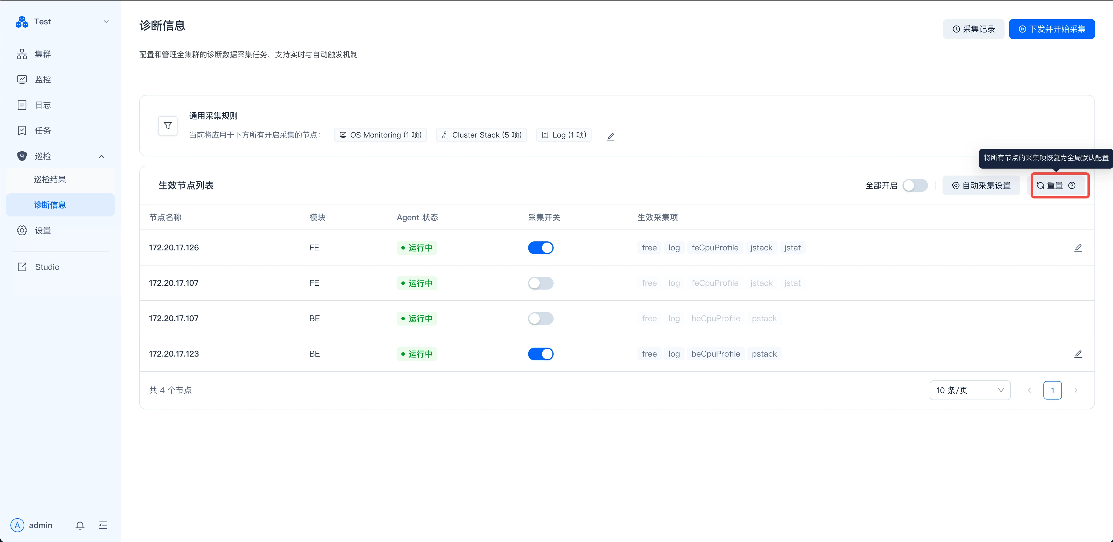This screenshot has height=542, width=1113.
Task: Enable collection switch for 172.20.17.107 FE
Action: pyautogui.click(x=541, y=283)
